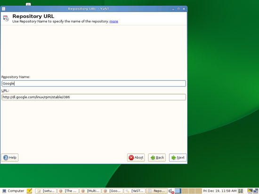Viewport: 259px width, 194px height.
Task: Switch to the [YaST... taskbar window
Action: tap(135, 191)
